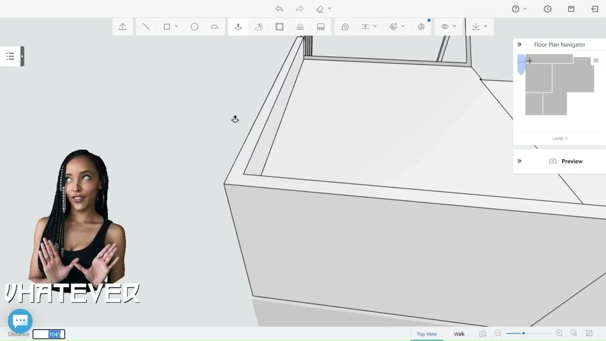Exit the editor via exit icon
Viewport: 606px width, 341px height.
pyautogui.click(x=595, y=9)
